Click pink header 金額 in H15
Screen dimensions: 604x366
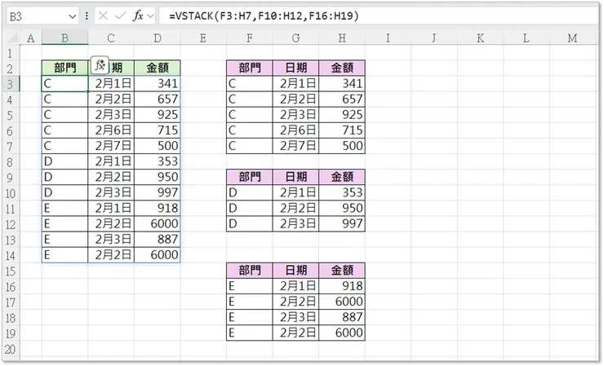click(342, 270)
